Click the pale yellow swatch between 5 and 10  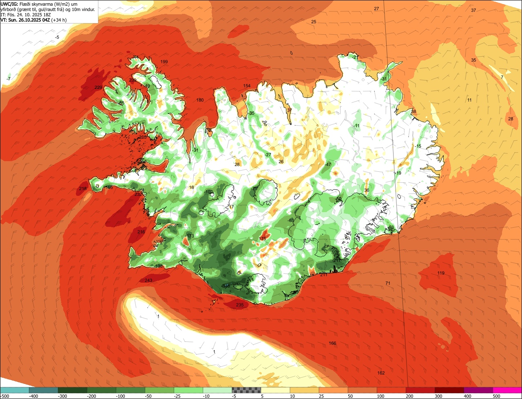pos(275,390)
